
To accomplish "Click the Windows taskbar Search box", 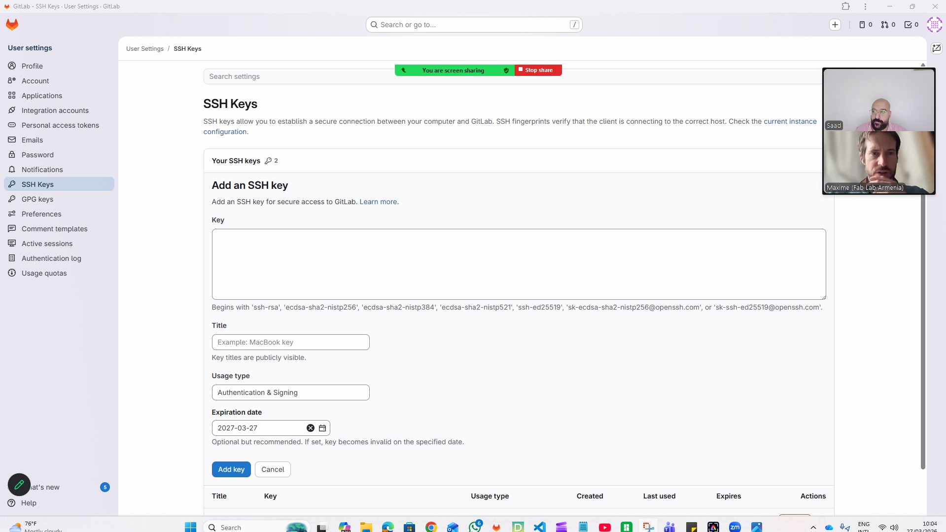I will (256, 527).
